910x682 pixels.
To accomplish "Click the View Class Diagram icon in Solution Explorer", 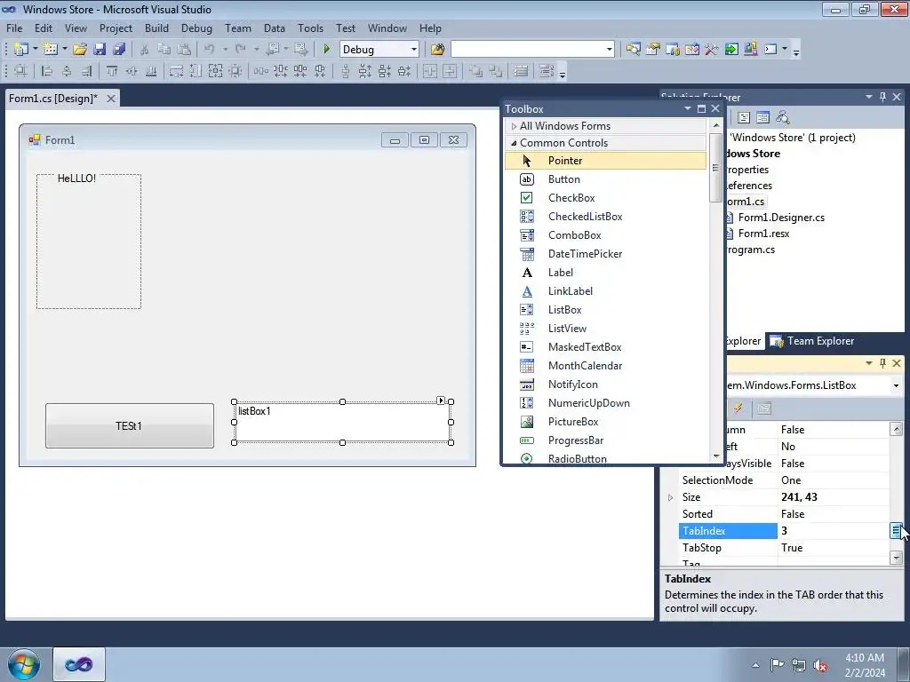I will (782, 117).
